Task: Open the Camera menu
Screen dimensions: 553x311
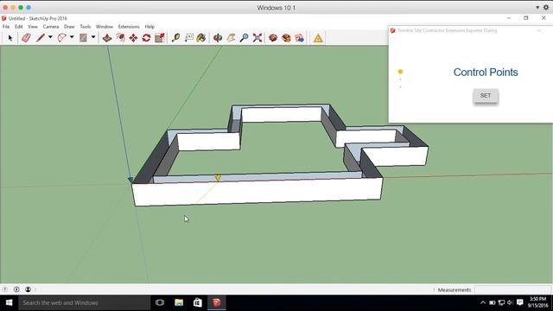Action: point(51,27)
